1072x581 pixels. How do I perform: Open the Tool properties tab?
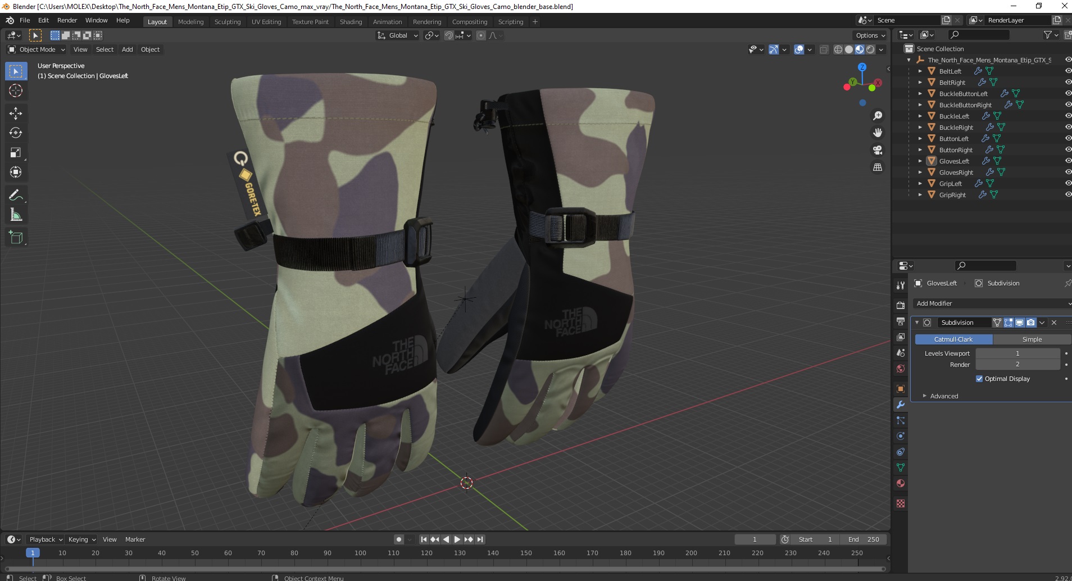901,285
